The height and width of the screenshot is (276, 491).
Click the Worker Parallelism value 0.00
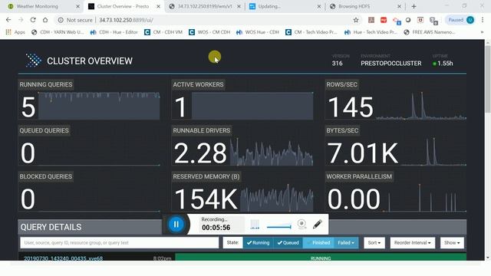click(354, 199)
